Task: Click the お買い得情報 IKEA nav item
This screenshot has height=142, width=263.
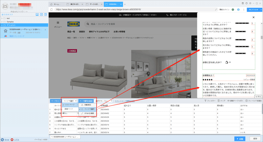Action: click(x=119, y=31)
